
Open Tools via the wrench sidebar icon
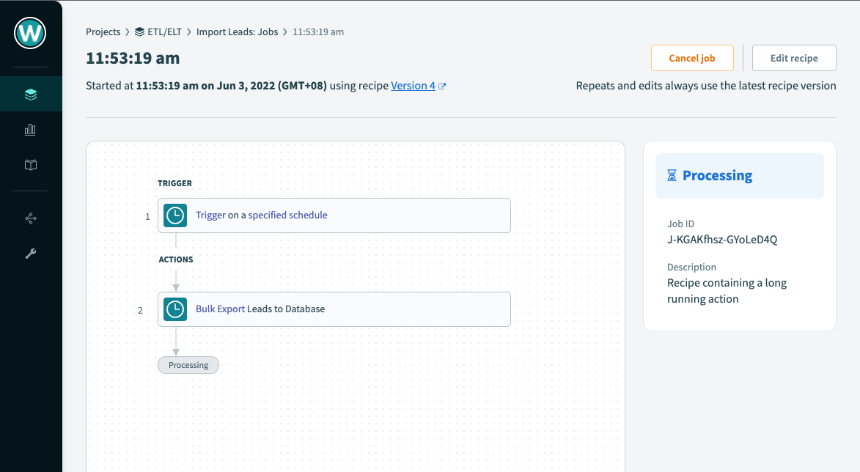point(30,253)
